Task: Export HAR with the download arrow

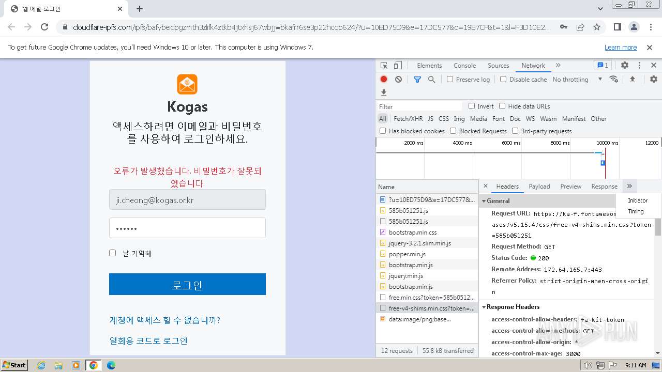Action: (384, 92)
